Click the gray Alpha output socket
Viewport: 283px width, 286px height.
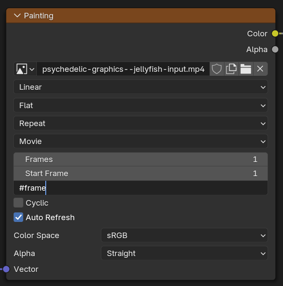275,50
